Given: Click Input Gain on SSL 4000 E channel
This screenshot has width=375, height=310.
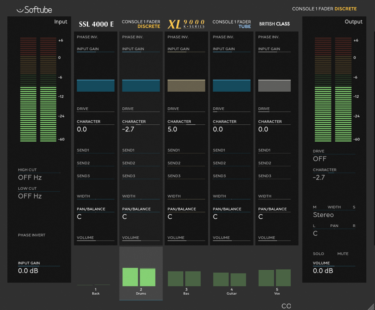Looking at the screenshot, I should (x=96, y=49).
